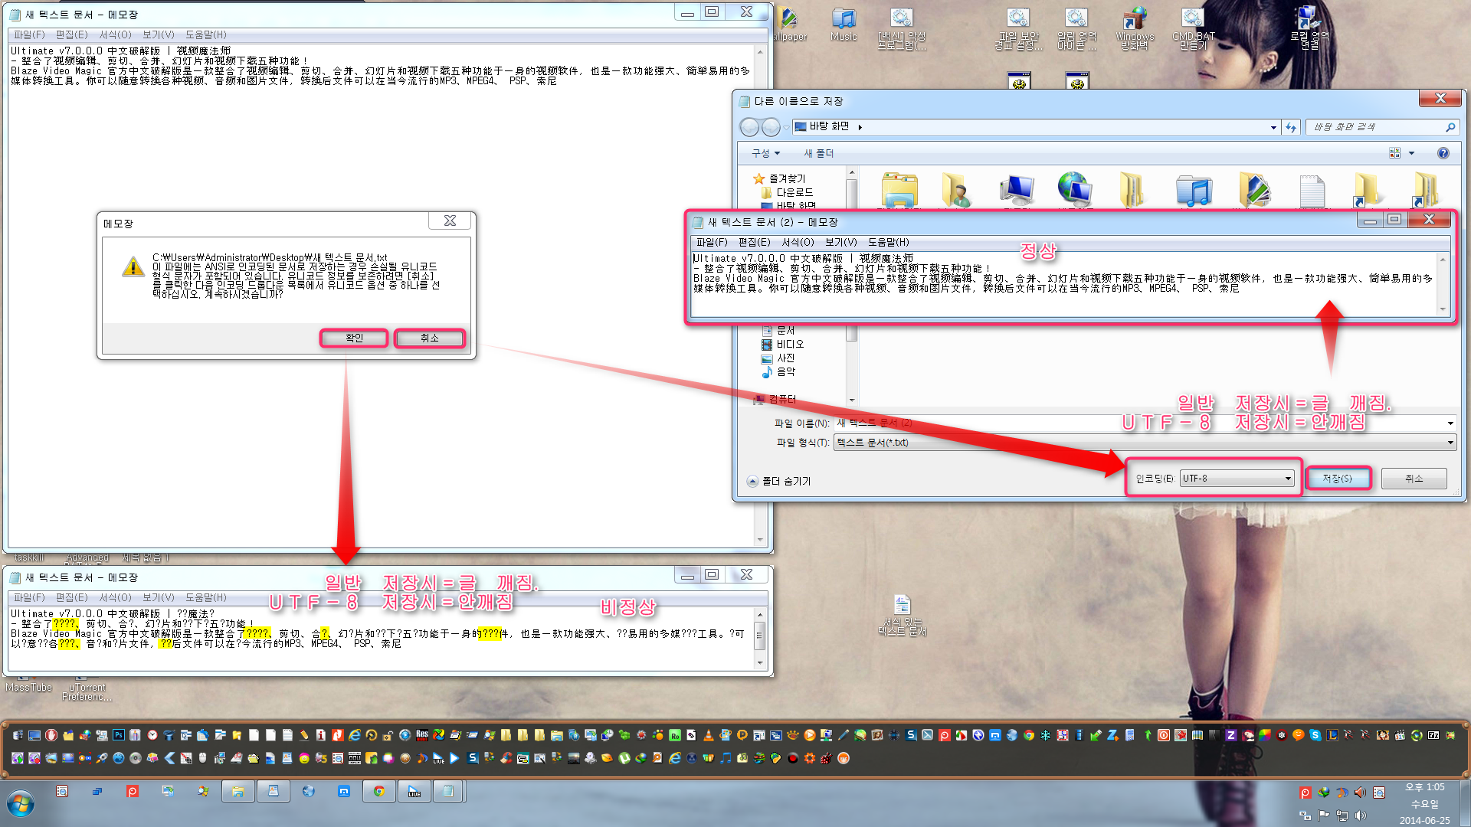Open the Windows 방화벽 desktop shortcut
The height and width of the screenshot is (827, 1471).
tap(1135, 28)
